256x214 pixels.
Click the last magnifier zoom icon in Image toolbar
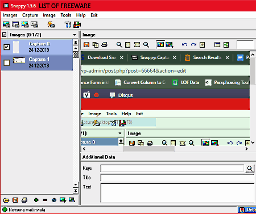[x=146, y=45]
